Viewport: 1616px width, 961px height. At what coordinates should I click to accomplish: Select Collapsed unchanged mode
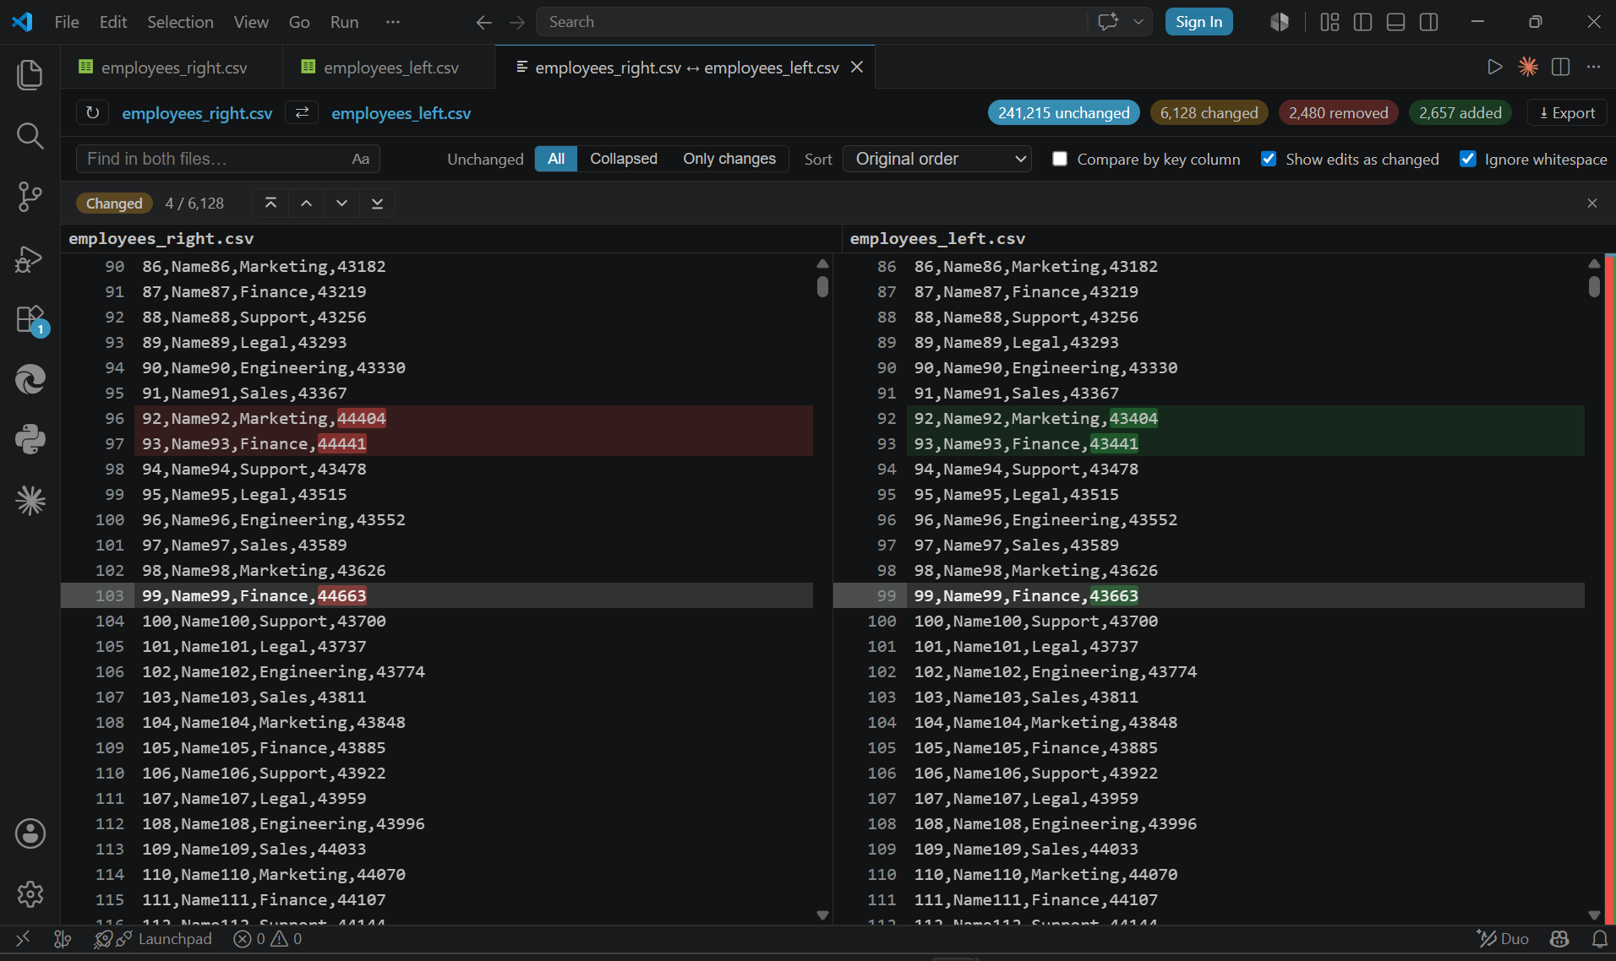623,159
